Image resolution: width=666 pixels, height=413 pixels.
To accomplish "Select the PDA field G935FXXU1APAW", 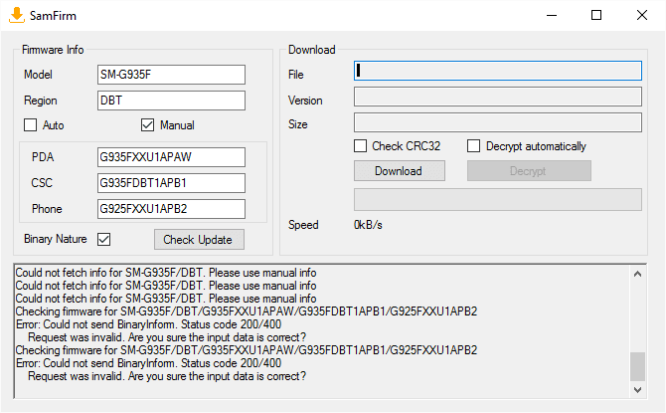I will (171, 157).
